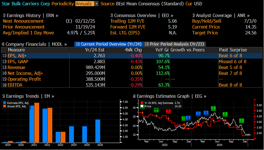Click the blue event marker labeled 2
264x150 pixels.
(188, 118)
